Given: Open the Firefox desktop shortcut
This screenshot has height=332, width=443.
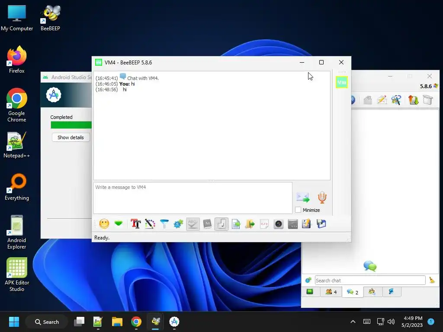Looking at the screenshot, I should point(17,60).
